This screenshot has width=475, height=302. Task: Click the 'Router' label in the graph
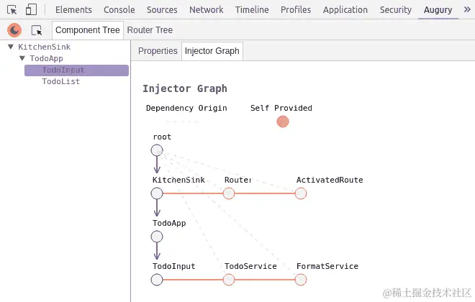237,180
